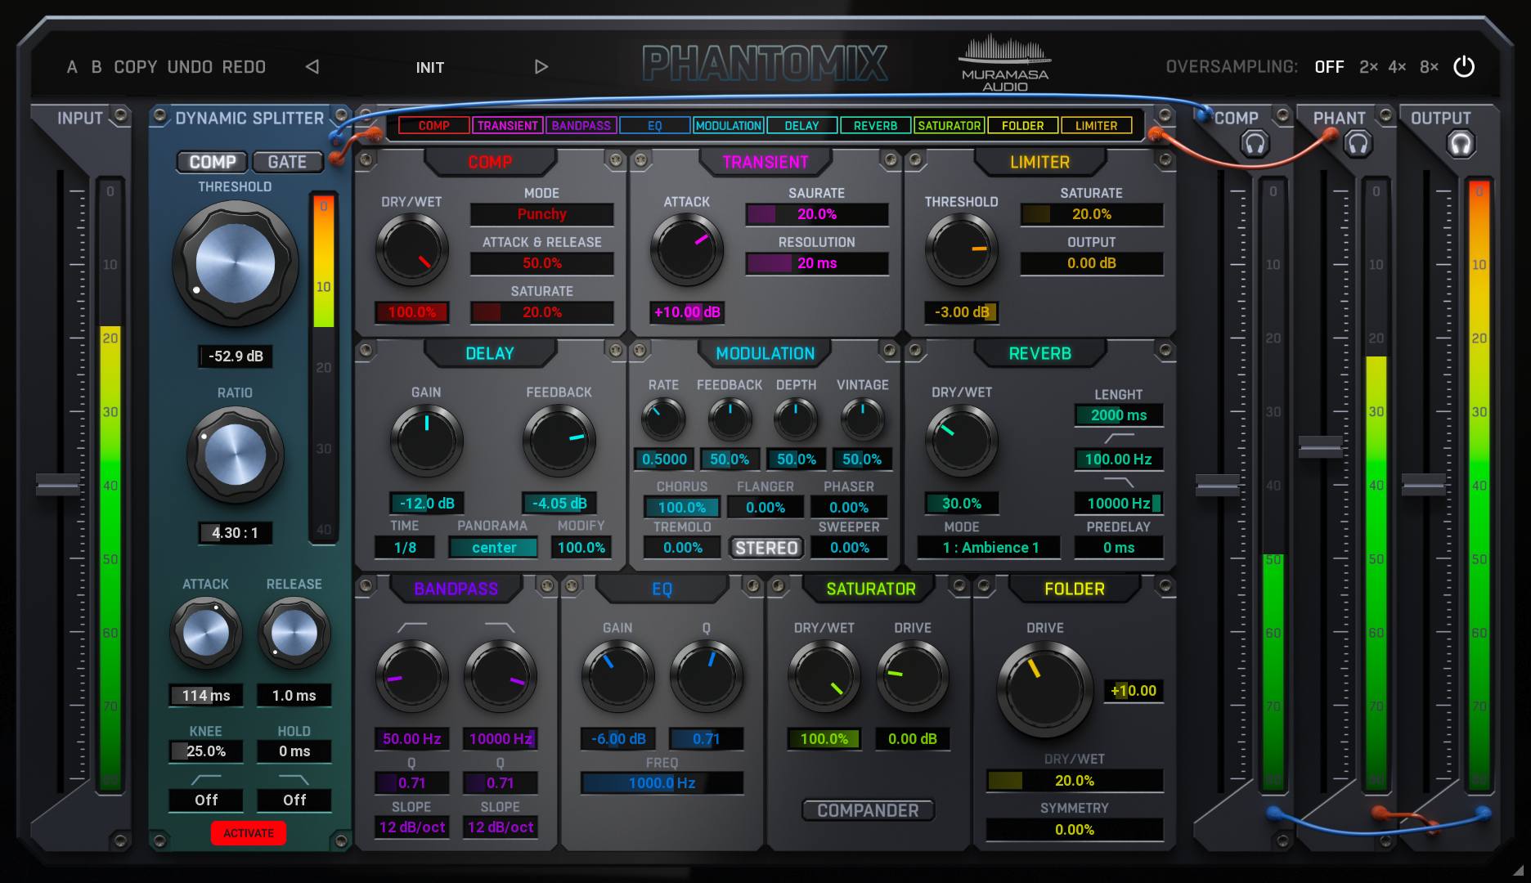Click the SATURATOR chain tab
The image size is (1531, 883).
click(950, 126)
